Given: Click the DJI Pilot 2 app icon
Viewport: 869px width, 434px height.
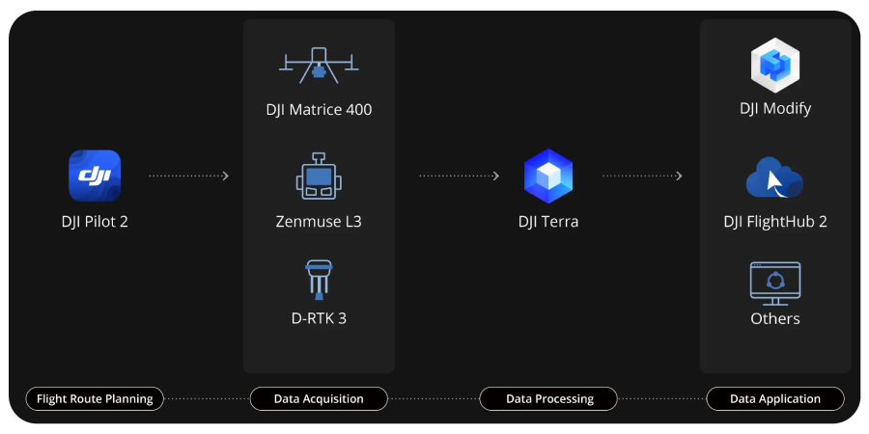Looking at the screenshot, I should pyautogui.click(x=95, y=176).
